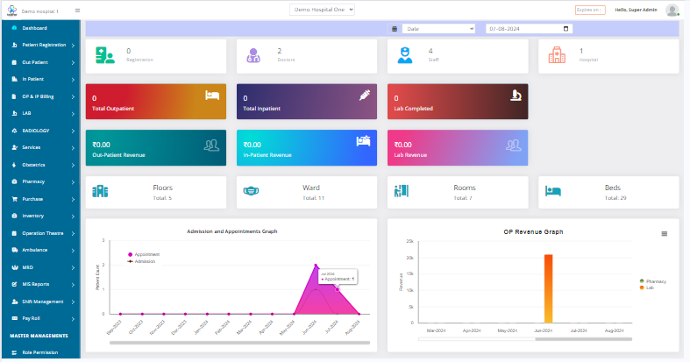
Task: Click the Registration card icon
Action: click(105, 55)
